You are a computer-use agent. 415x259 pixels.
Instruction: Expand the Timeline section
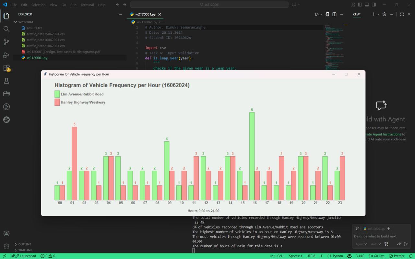coord(25,250)
